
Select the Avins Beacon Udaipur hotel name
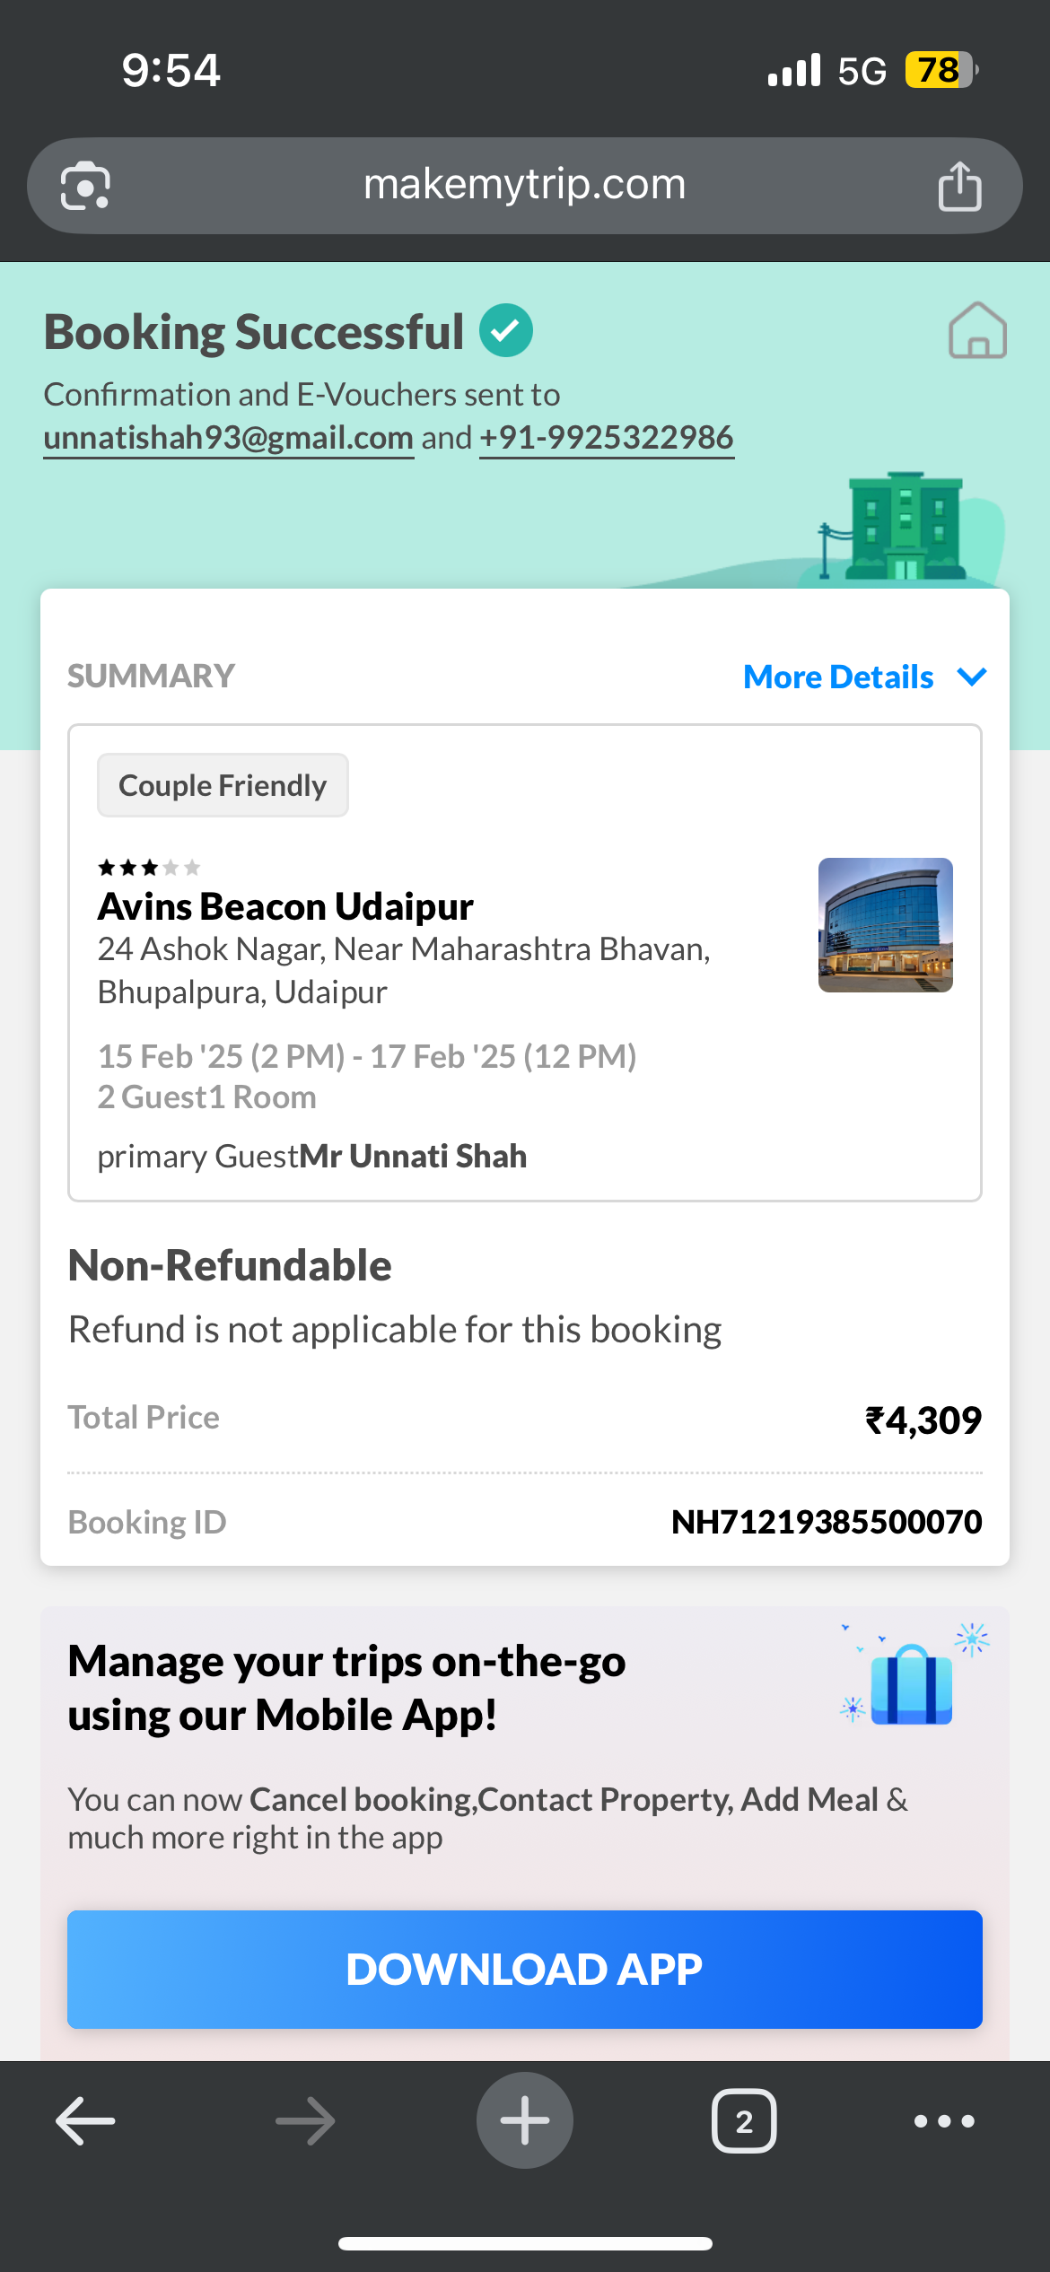click(x=285, y=906)
